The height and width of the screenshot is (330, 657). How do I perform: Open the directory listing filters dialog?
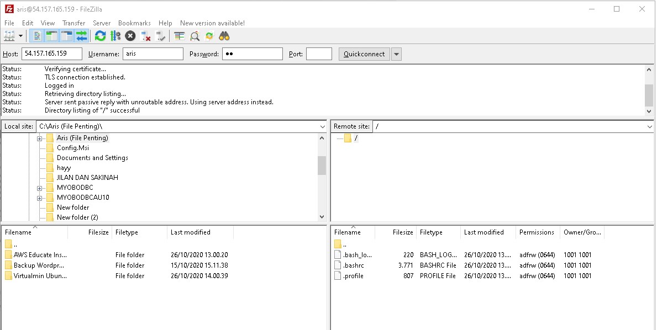180,36
